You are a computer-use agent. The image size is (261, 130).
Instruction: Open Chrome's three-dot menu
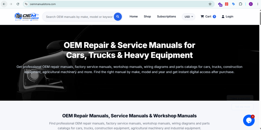[258, 4]
